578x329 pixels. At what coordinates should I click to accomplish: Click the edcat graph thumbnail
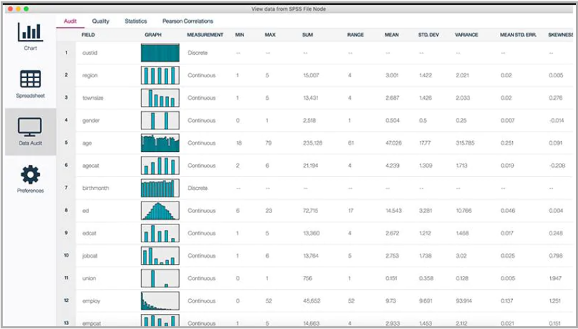pyautogui.click(x=160, y=233)
